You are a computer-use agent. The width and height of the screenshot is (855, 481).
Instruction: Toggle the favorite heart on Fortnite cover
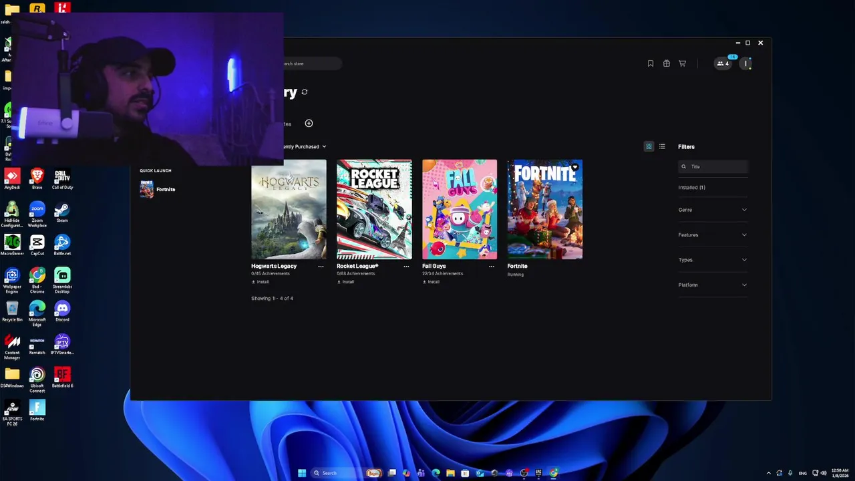point(575,167)
